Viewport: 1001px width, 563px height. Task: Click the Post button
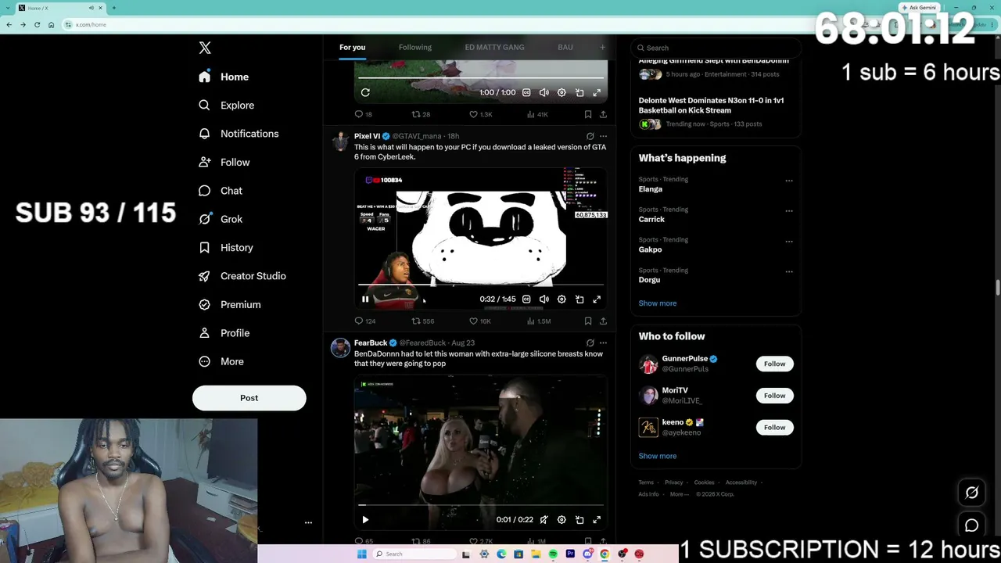(249, 398)
